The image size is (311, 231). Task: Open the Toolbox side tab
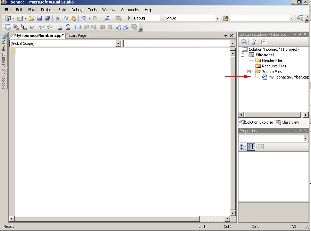4,79
